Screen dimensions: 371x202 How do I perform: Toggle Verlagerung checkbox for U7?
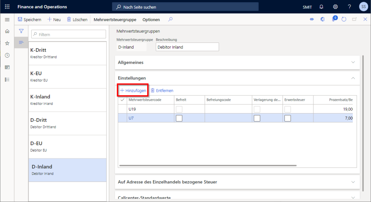pos(257,118)
